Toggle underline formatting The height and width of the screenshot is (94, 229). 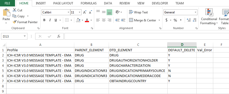(56, 20)
